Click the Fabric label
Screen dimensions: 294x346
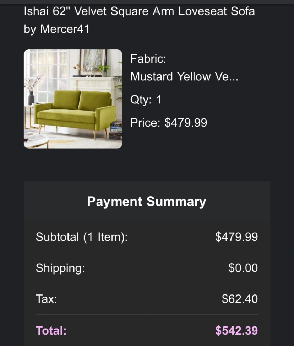148,58
